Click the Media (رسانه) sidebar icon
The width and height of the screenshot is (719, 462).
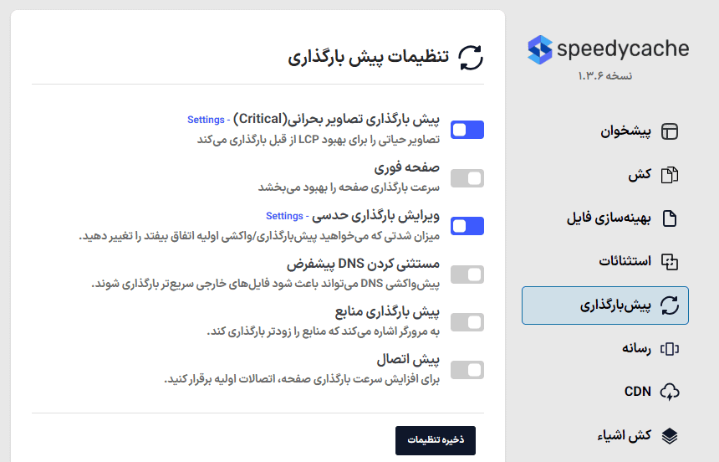[670, 349]
